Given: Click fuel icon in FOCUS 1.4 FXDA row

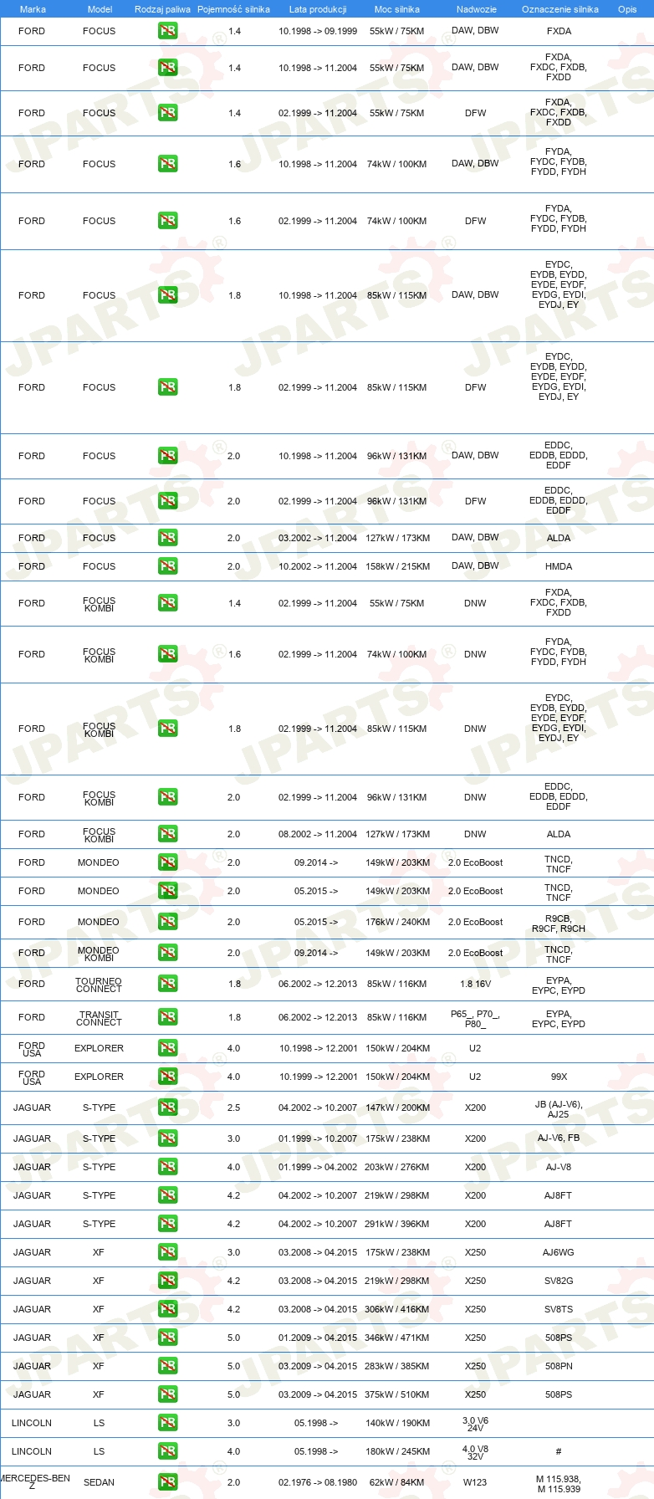Looking at the screenshot, I should point(168,31).
